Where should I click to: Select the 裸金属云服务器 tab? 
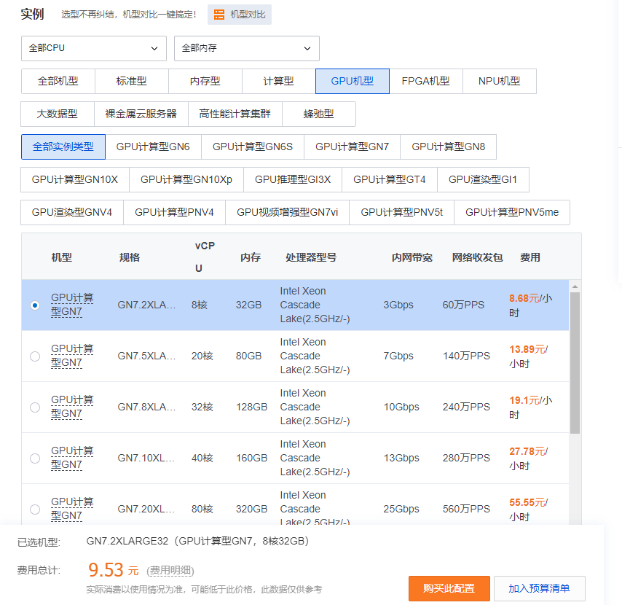[141, 114]
